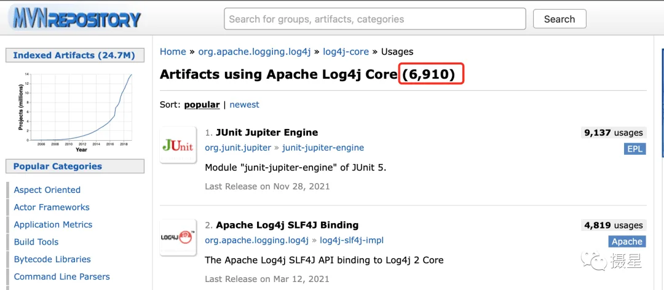Focus the groups, artifacts, categories search field
The image size is (664, 290).
click(x=375, y=19)
